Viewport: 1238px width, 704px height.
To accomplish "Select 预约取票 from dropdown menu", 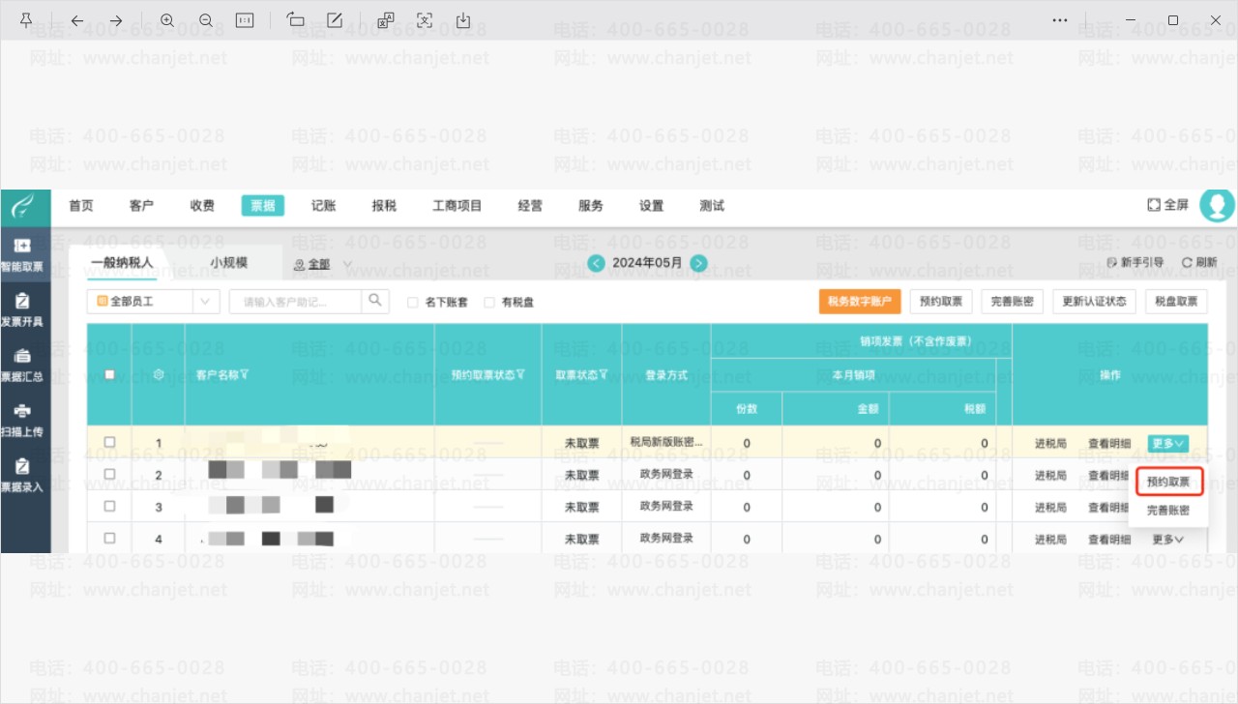I will click(1168, 481).
